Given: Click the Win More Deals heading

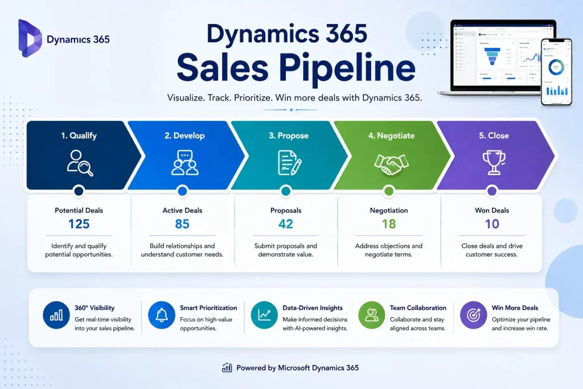Looking at the screenshot, I should (x=515, y=308).
